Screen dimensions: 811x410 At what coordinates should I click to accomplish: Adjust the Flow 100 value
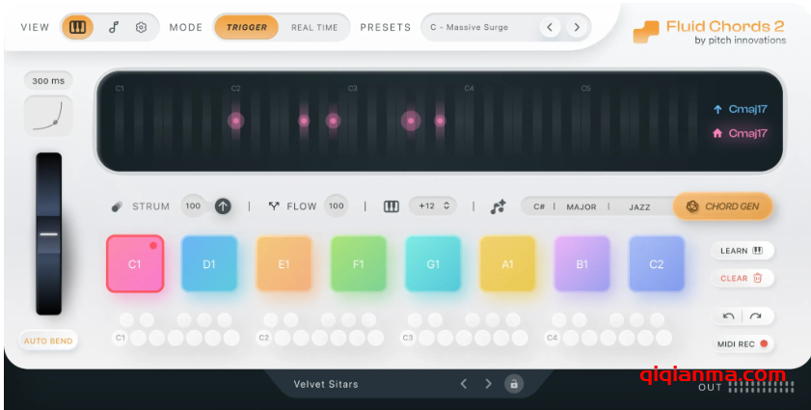pos(337,206)
